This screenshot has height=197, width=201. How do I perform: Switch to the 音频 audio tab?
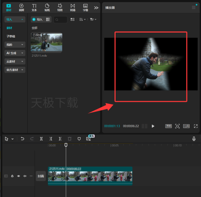(21, 8)
